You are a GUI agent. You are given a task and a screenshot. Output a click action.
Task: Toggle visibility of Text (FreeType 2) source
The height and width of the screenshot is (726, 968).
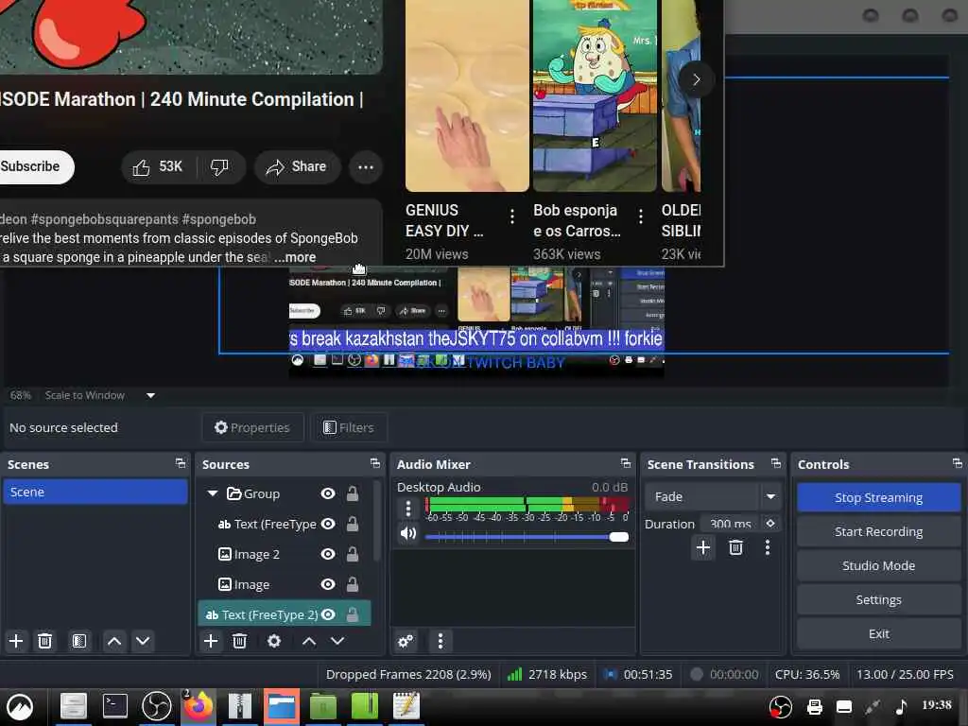pyautogui.click(x=328, y=614)
